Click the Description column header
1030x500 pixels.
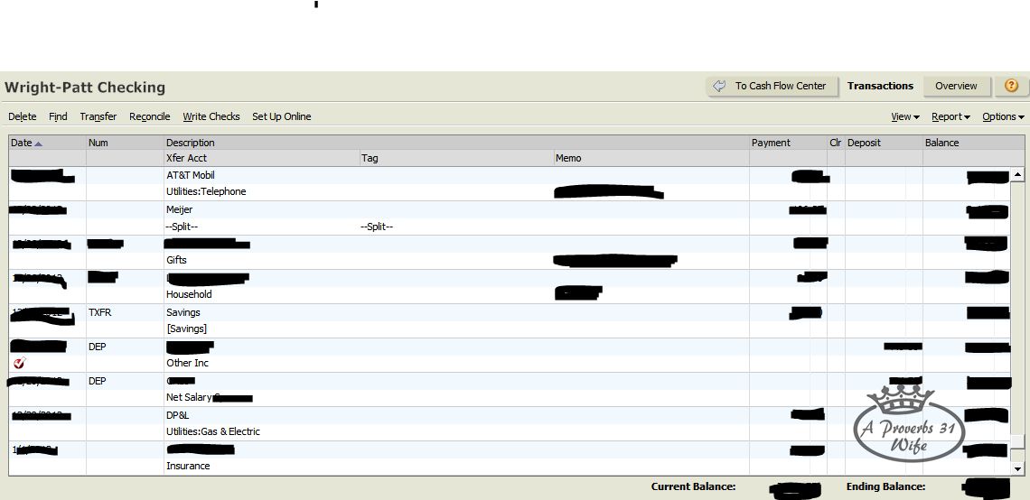tap(456, 143)
